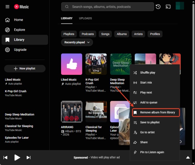Click the YouTube Music logo
195x165 pixels.
[x=21, y=7]
